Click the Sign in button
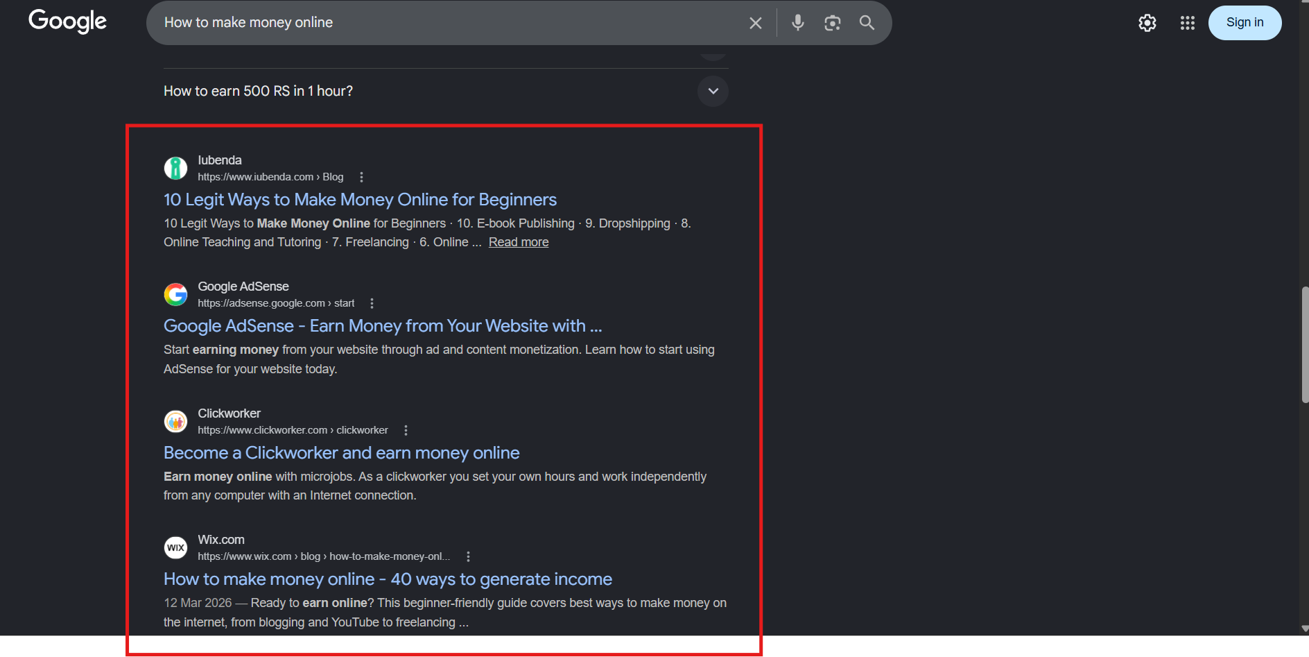The image size is (1309, 657). [1244, 23]
